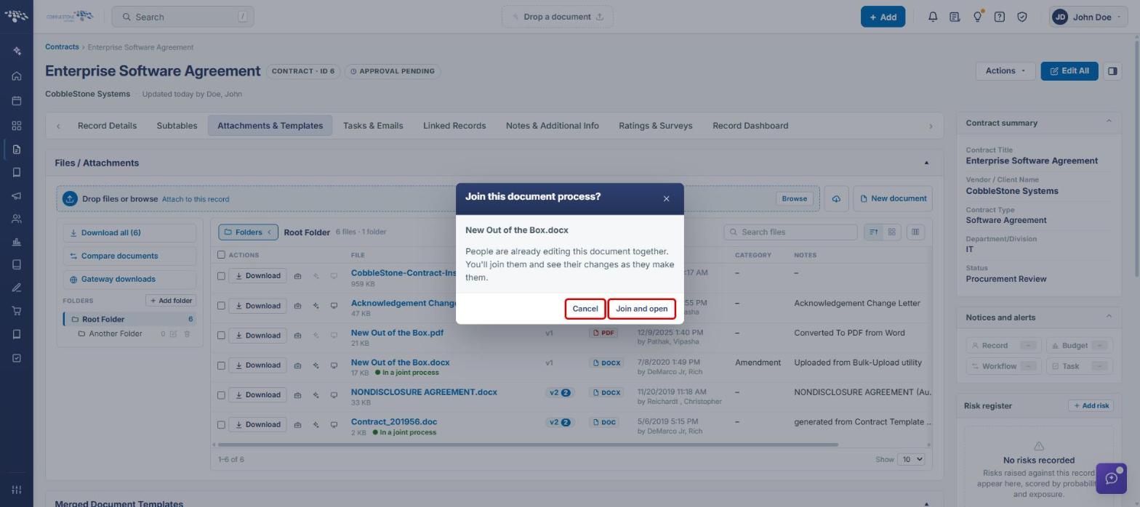This screenshot has height=507, width=1140.
Task: Tick checkbox for New Out of the Box.docx
Action: click(221, 365)
